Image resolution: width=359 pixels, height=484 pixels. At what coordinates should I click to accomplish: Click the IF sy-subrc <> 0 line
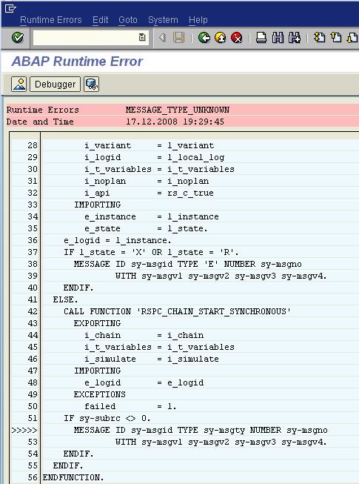(107, 418)
